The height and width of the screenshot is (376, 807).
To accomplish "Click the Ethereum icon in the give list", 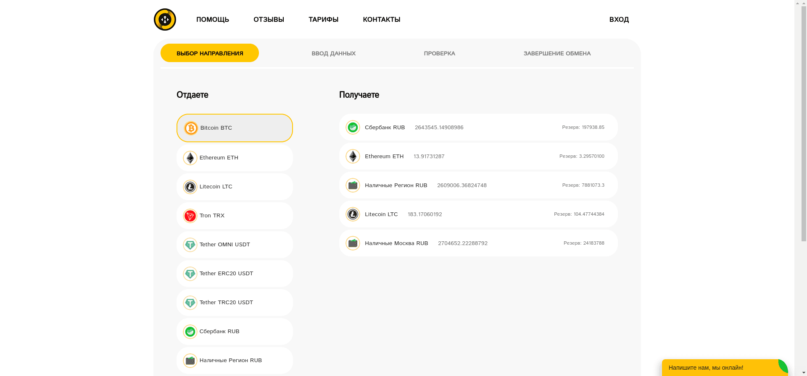I will (x=190, y=158).
